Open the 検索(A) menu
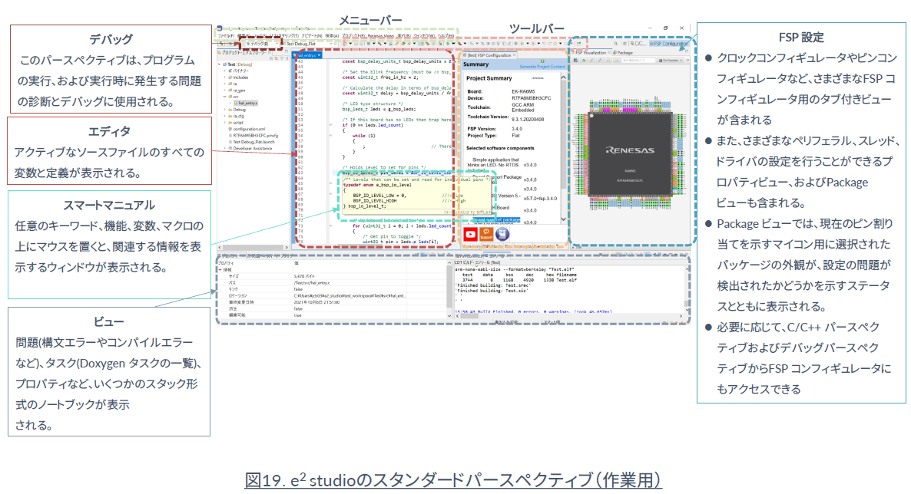 pos(332,36)
